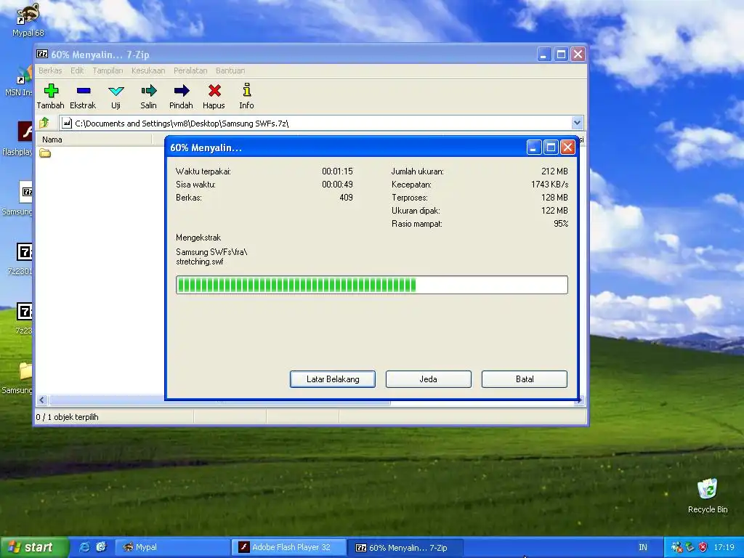Click the MSN desktop shortcut icon

[x=25, y=75]
